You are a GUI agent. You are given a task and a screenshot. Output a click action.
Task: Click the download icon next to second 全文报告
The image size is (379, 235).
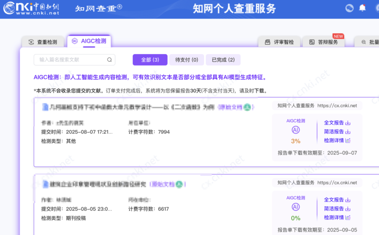348,200
